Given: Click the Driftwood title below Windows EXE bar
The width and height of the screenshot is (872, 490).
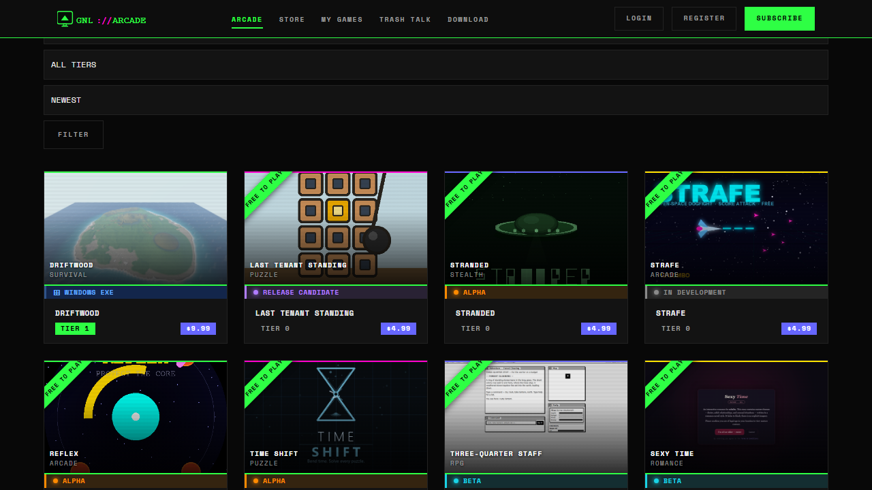Looking at the screenshot, I should 77,313.
